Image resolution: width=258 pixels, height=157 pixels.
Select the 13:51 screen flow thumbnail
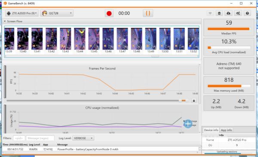[179, 39]
